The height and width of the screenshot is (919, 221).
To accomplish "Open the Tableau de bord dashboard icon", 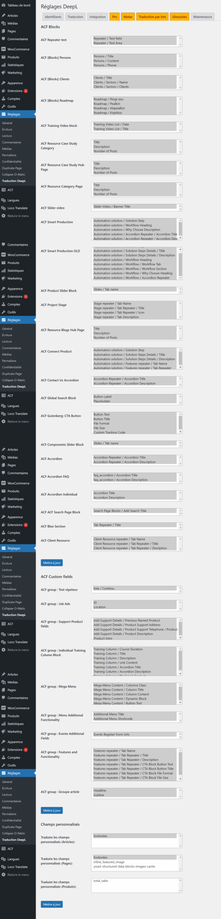I will (4, 5).
